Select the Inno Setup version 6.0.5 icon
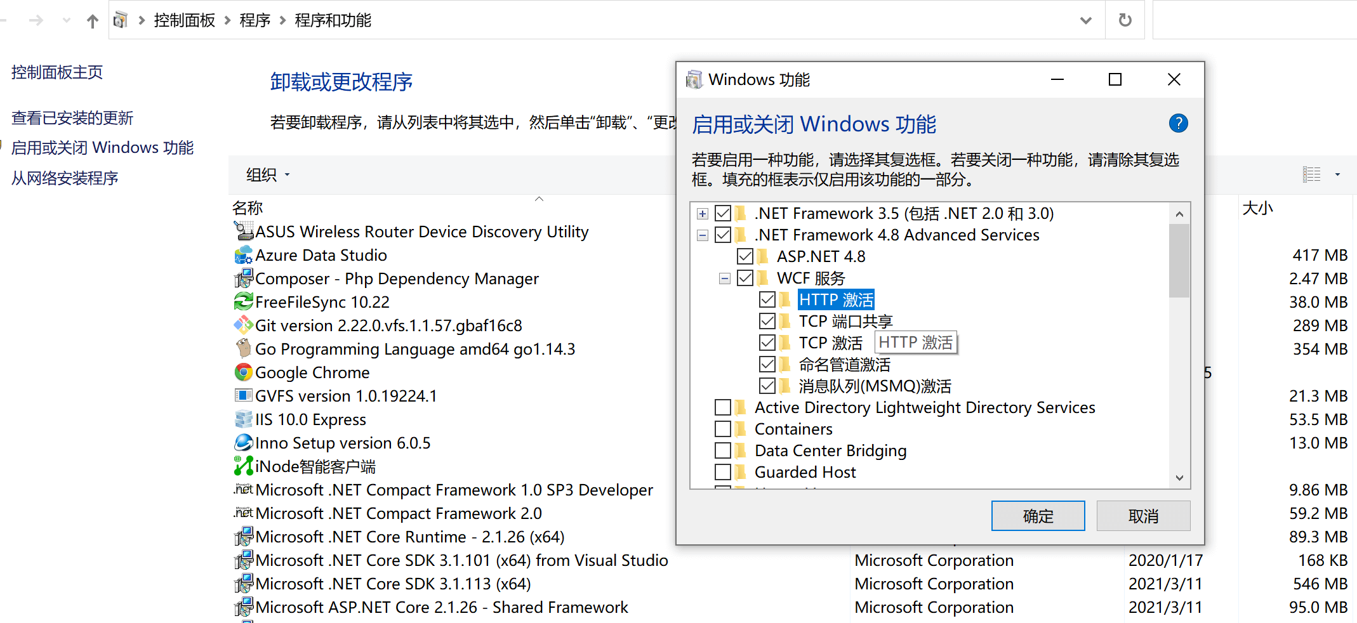 (x=244, y=443)
